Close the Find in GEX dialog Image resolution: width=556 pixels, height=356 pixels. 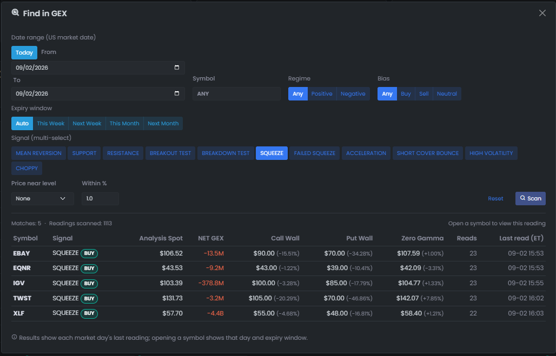[542, 13]
